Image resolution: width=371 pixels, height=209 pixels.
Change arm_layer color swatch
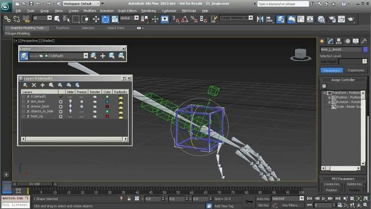pos(107,102)
